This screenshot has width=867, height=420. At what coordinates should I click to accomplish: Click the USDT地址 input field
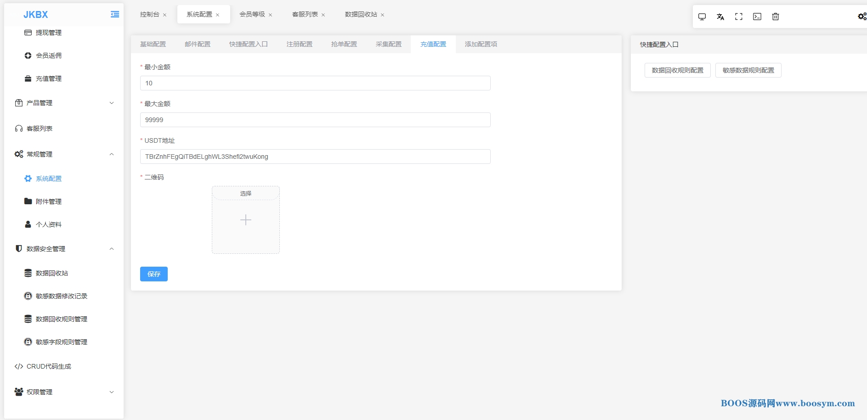pyautogui.click(x=315, y=157)
